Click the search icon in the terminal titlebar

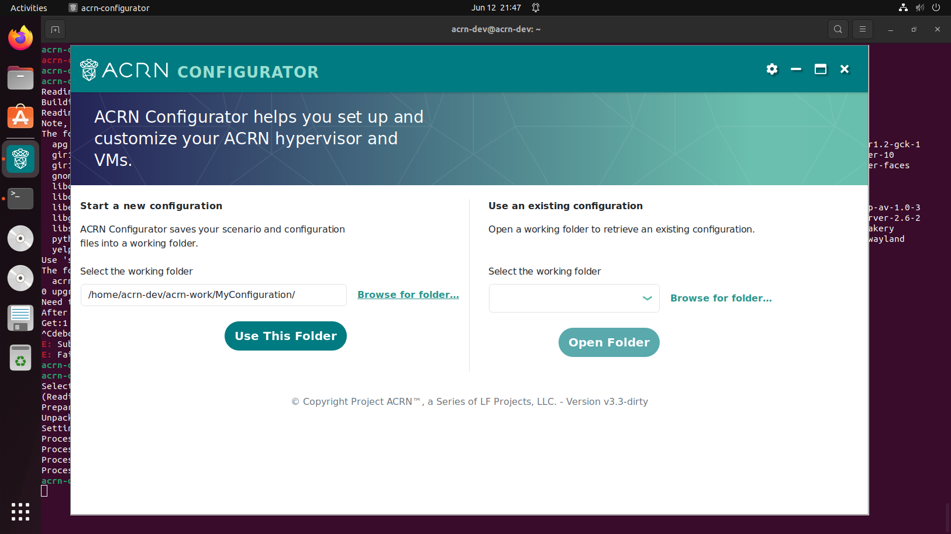(x=838, y=29)
